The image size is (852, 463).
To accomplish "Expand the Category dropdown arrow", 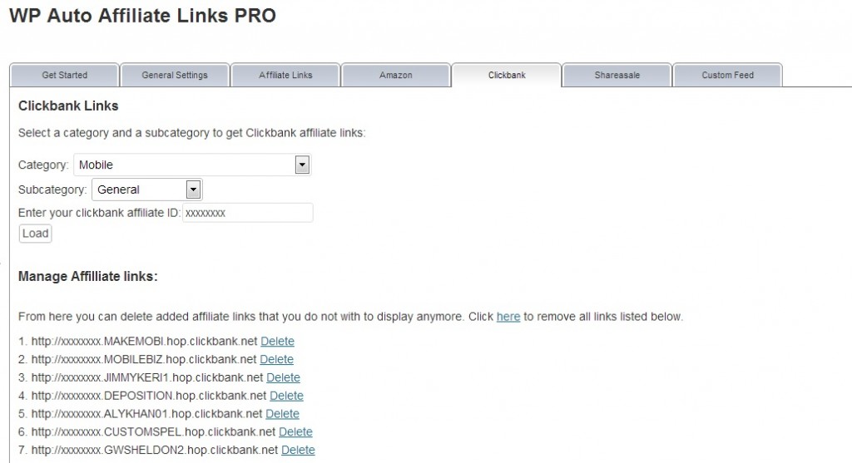I will pos(302,165).
